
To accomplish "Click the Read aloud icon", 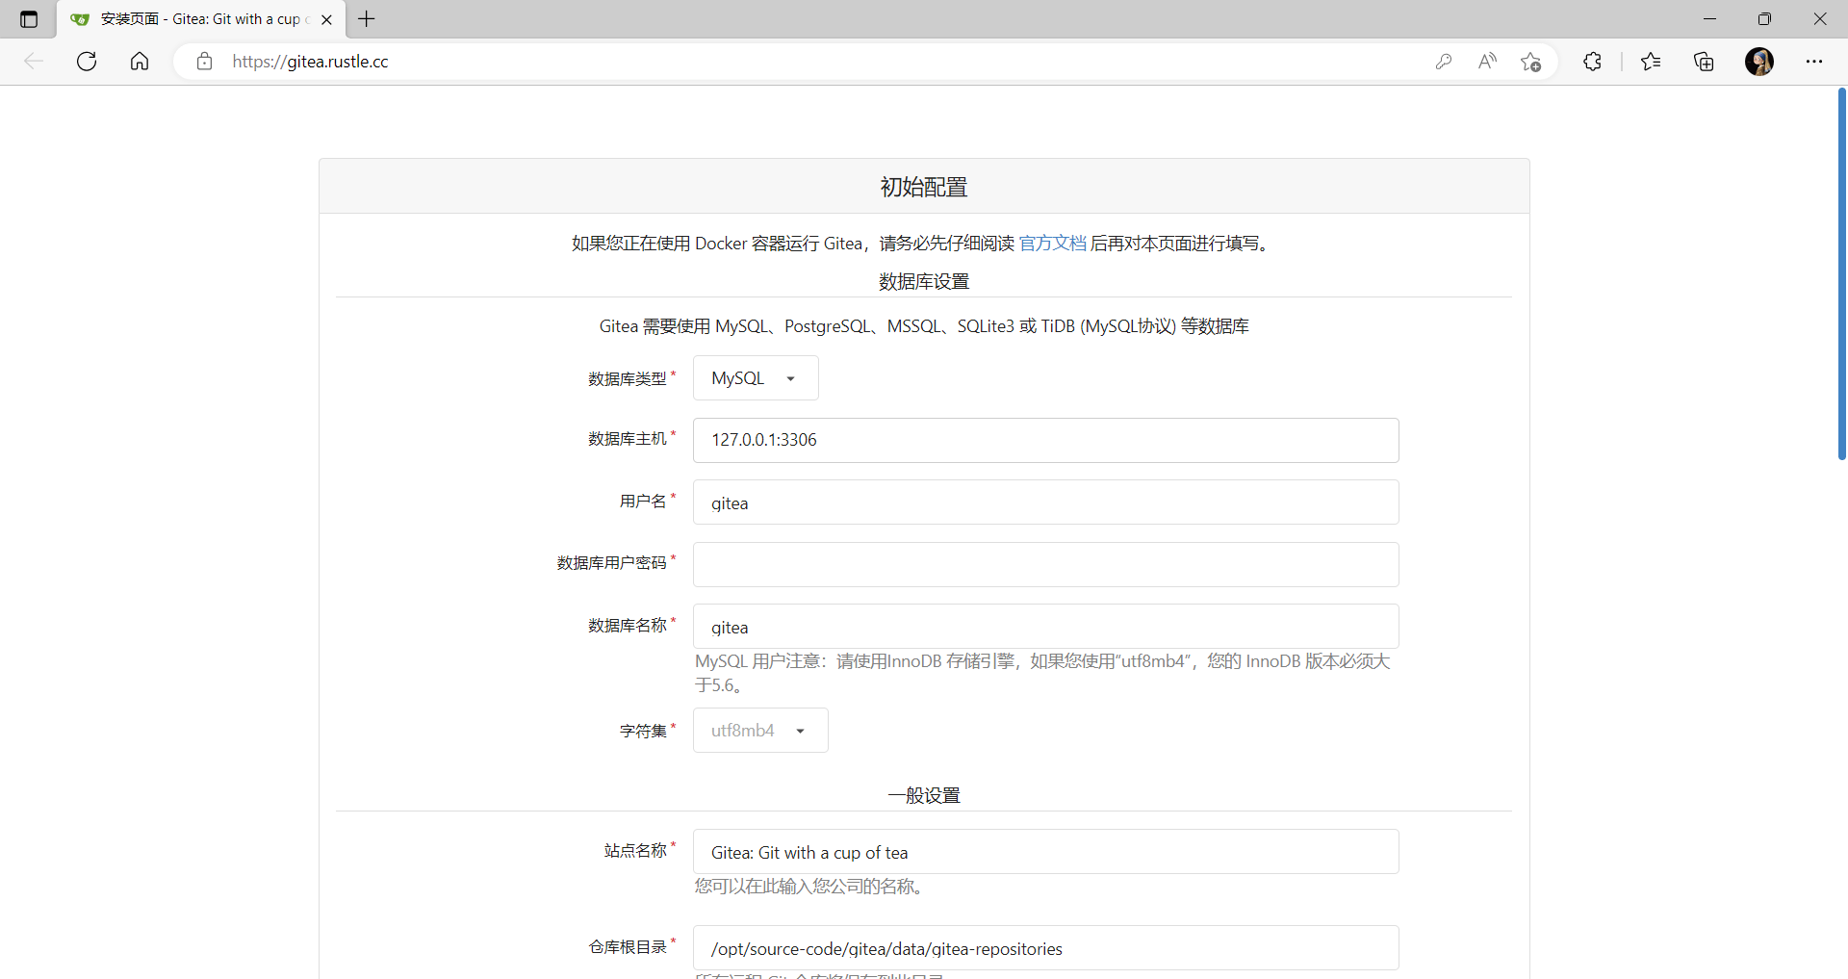I will point(1487,62).
